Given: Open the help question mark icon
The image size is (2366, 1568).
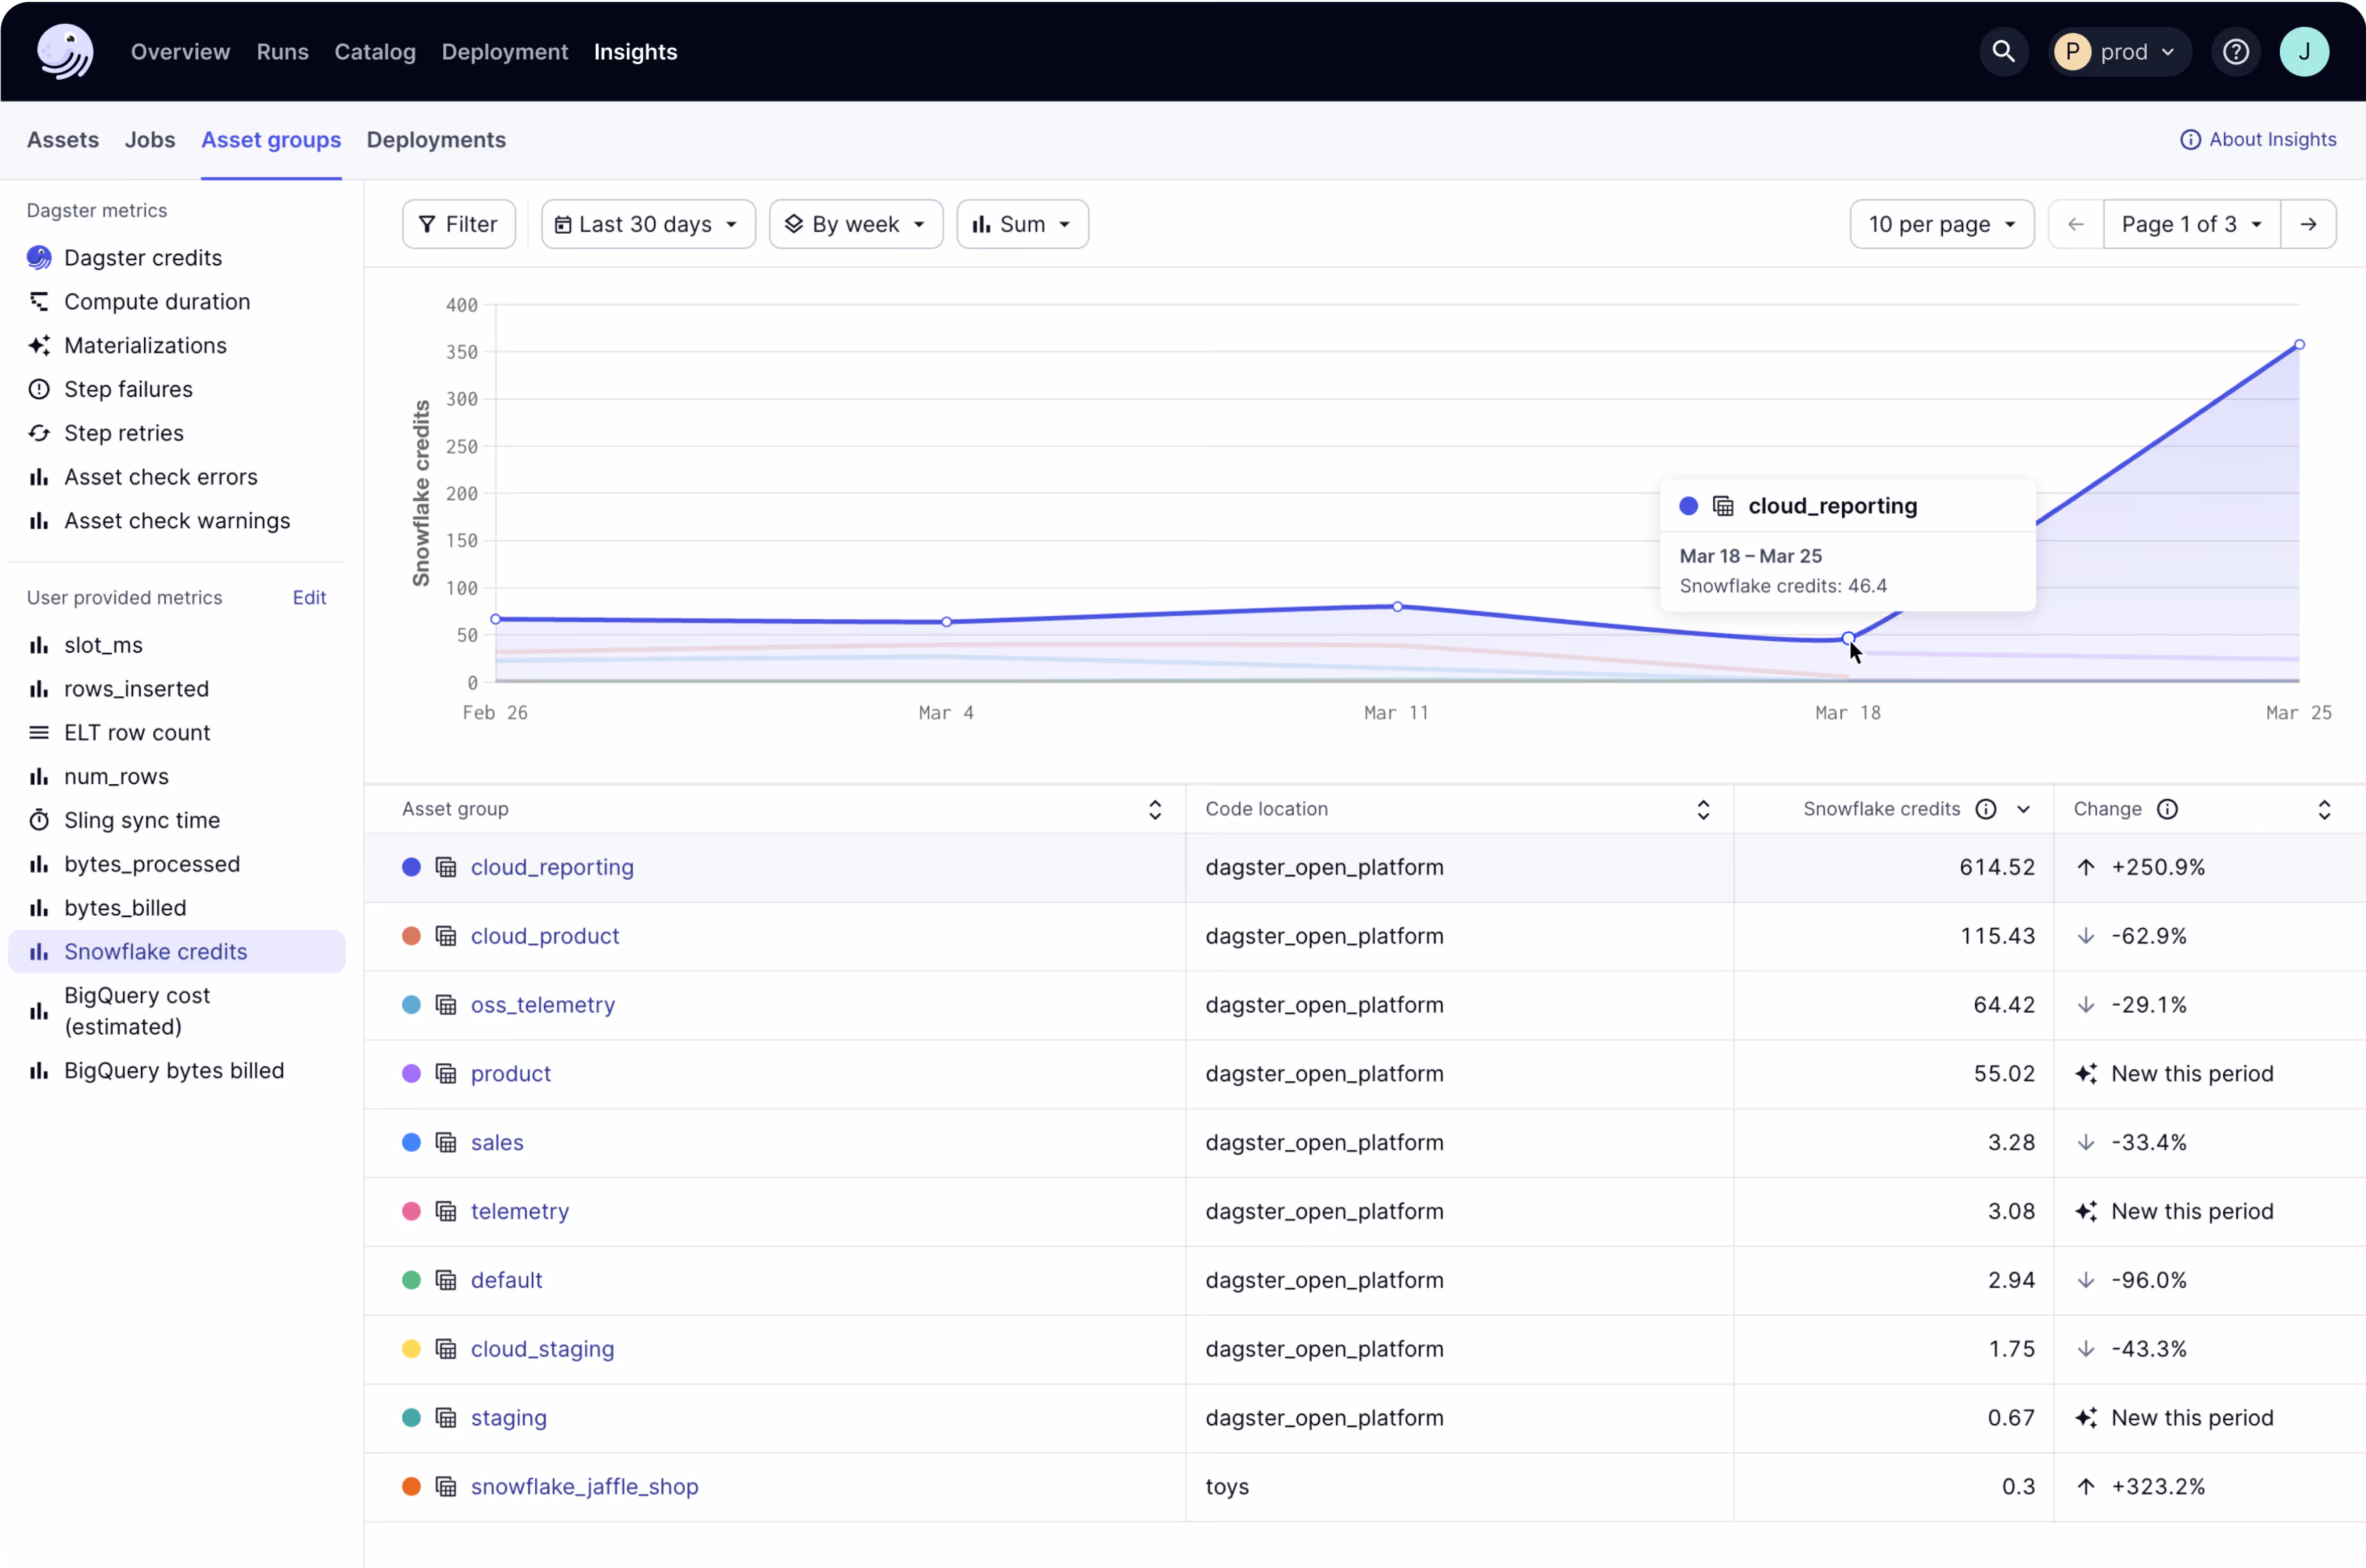Looking at the screenshot, I should (2236, 51).
